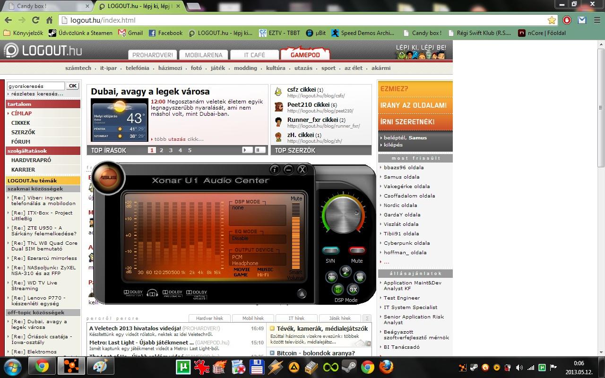This screenshot has width=605, height=378.
Task: Open the Facebook bookmark
Action: point(165,33)
